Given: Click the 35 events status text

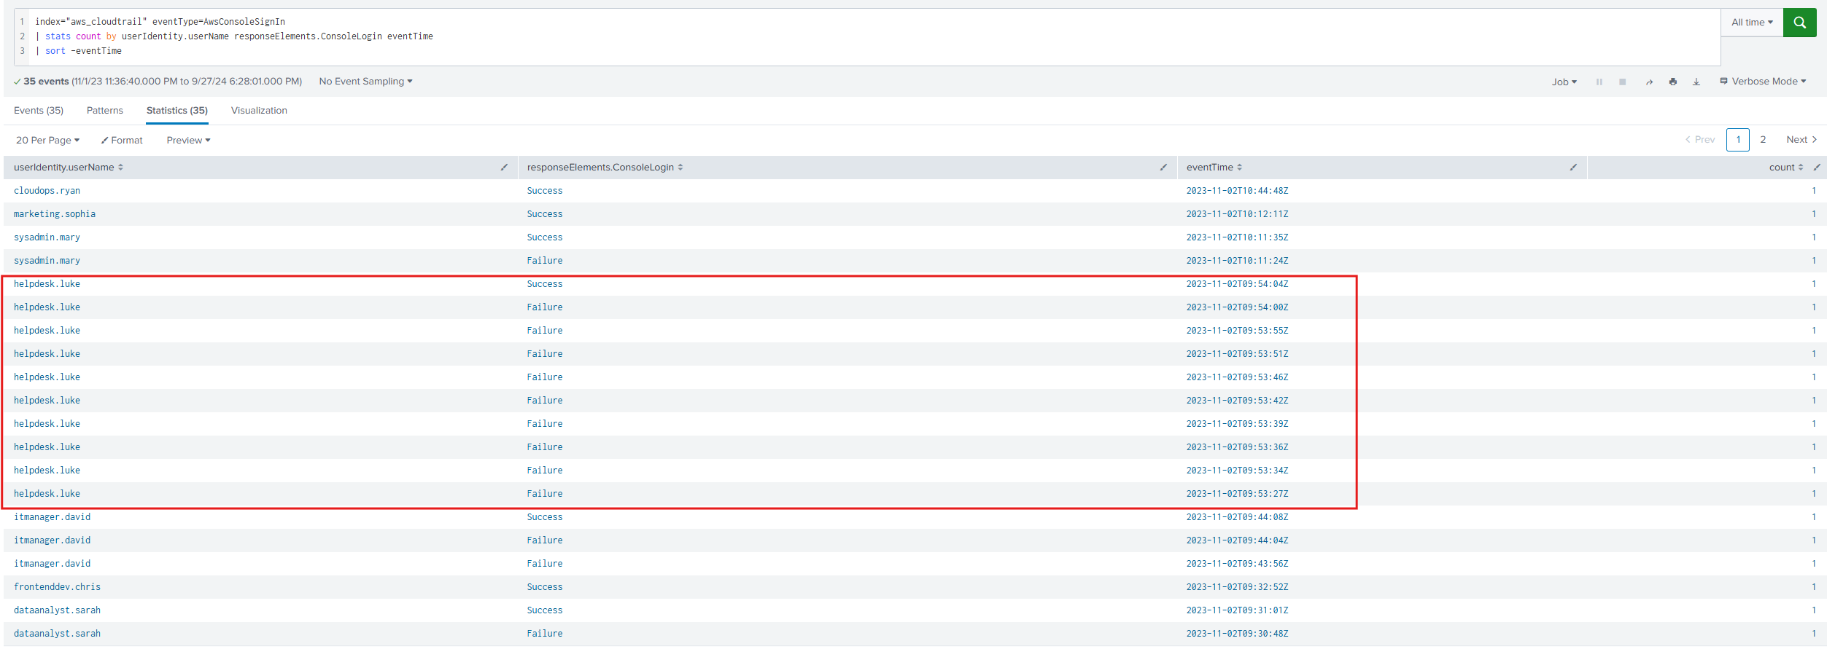Looking at the screenshot, I should tap(46, 82).
